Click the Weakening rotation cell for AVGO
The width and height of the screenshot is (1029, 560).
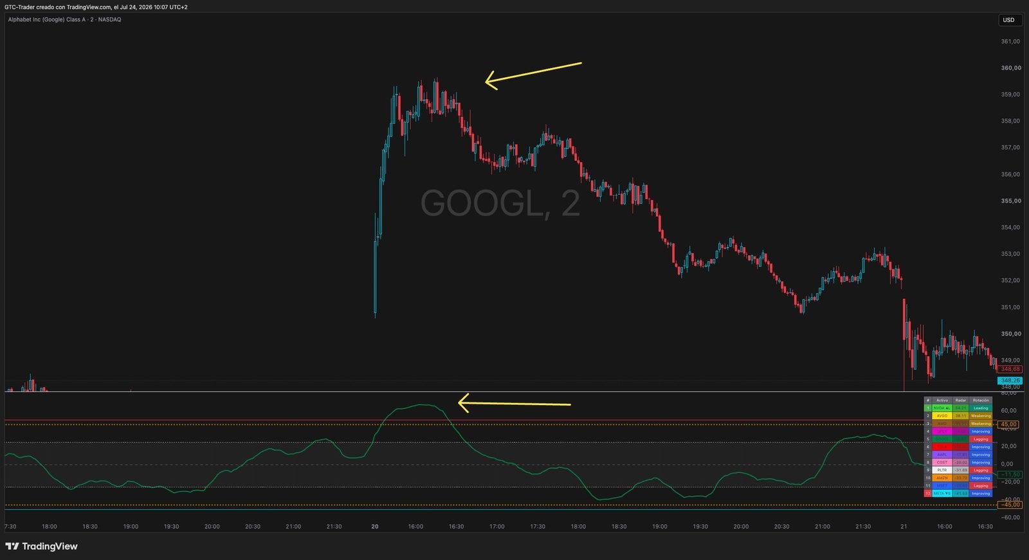[981, 416]
